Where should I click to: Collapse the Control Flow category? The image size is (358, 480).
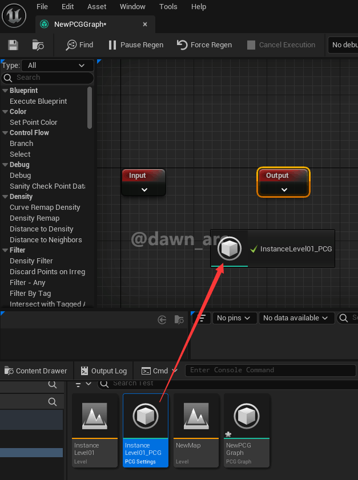tap(5, 133)
